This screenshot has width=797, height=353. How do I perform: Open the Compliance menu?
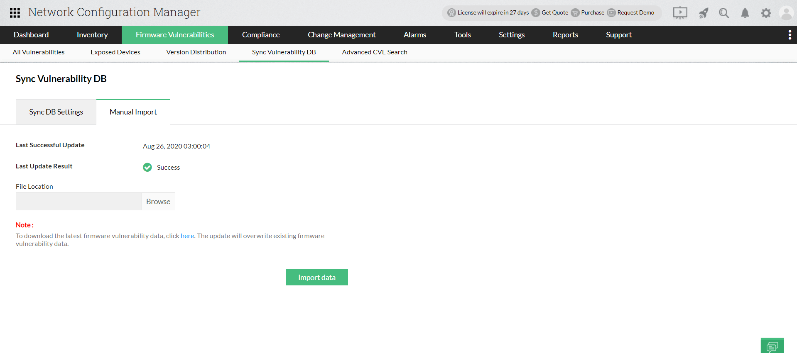(x=261, y=35)
